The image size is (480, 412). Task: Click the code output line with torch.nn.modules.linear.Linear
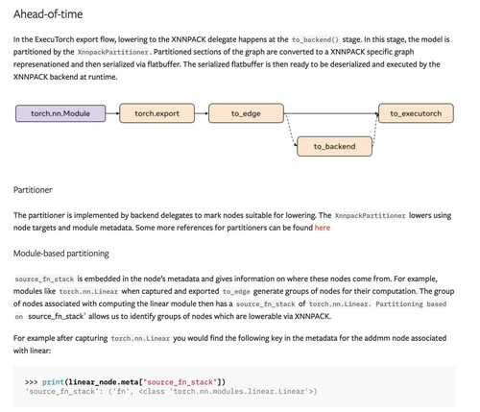click(x=171, y=391)
